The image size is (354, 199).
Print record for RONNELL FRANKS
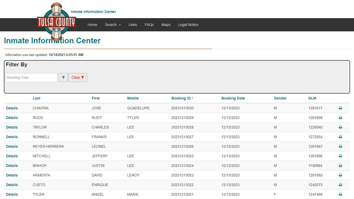point(340,137)
